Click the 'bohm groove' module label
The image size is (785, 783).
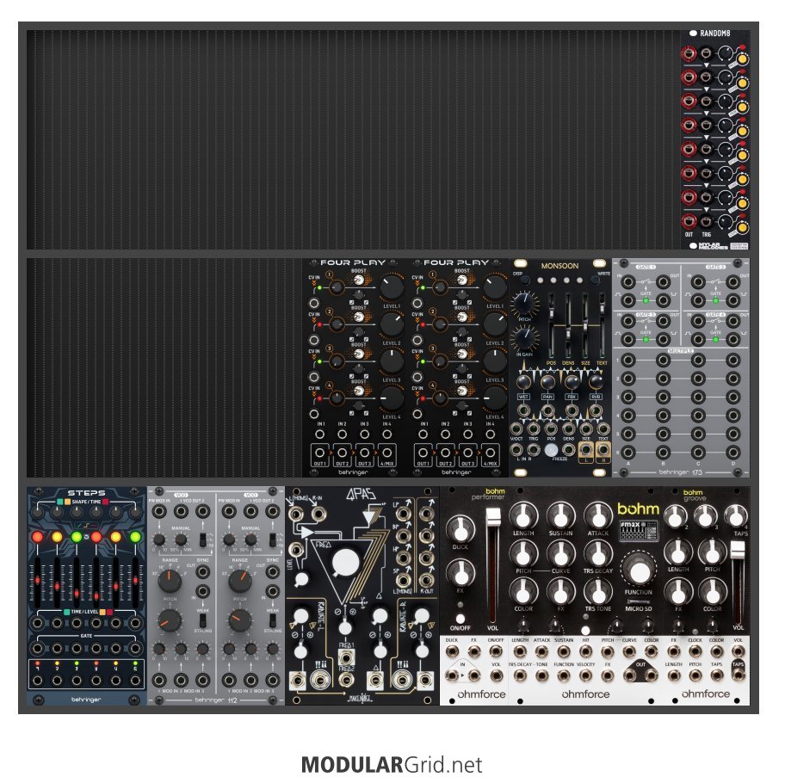pos(694,496)
